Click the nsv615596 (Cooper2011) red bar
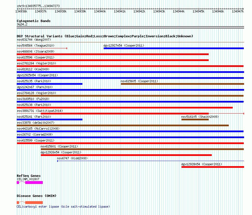Image resolution: width=252 pixels, height=215 pixels. pos(113,60)
